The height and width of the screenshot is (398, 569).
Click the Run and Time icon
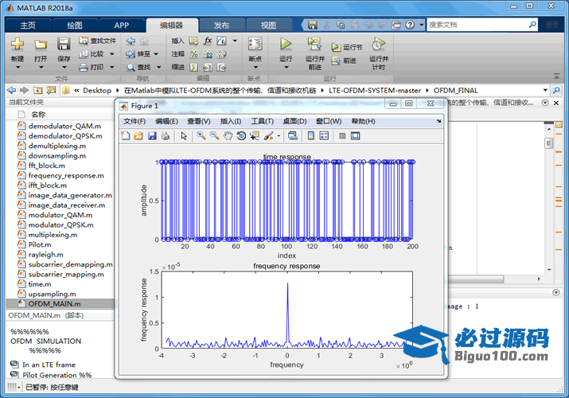pyautogui.click(x=378, y=44)
